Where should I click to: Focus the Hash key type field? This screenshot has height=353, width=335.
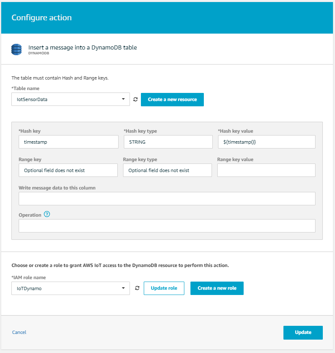(x=168, y=142)
